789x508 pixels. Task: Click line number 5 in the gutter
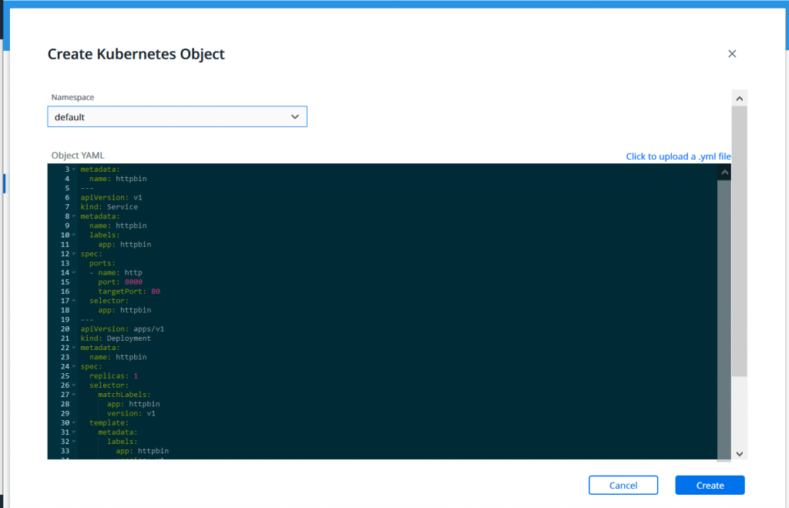67,188
